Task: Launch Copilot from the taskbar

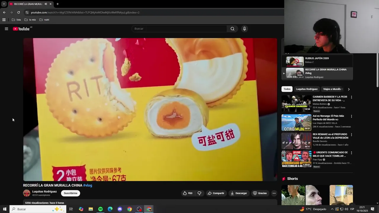Action: click(x=81, y=209)
